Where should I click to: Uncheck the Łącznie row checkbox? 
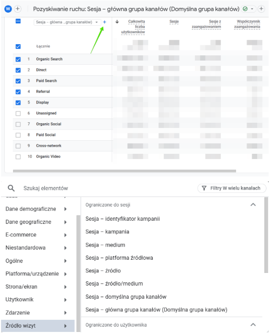18,46
